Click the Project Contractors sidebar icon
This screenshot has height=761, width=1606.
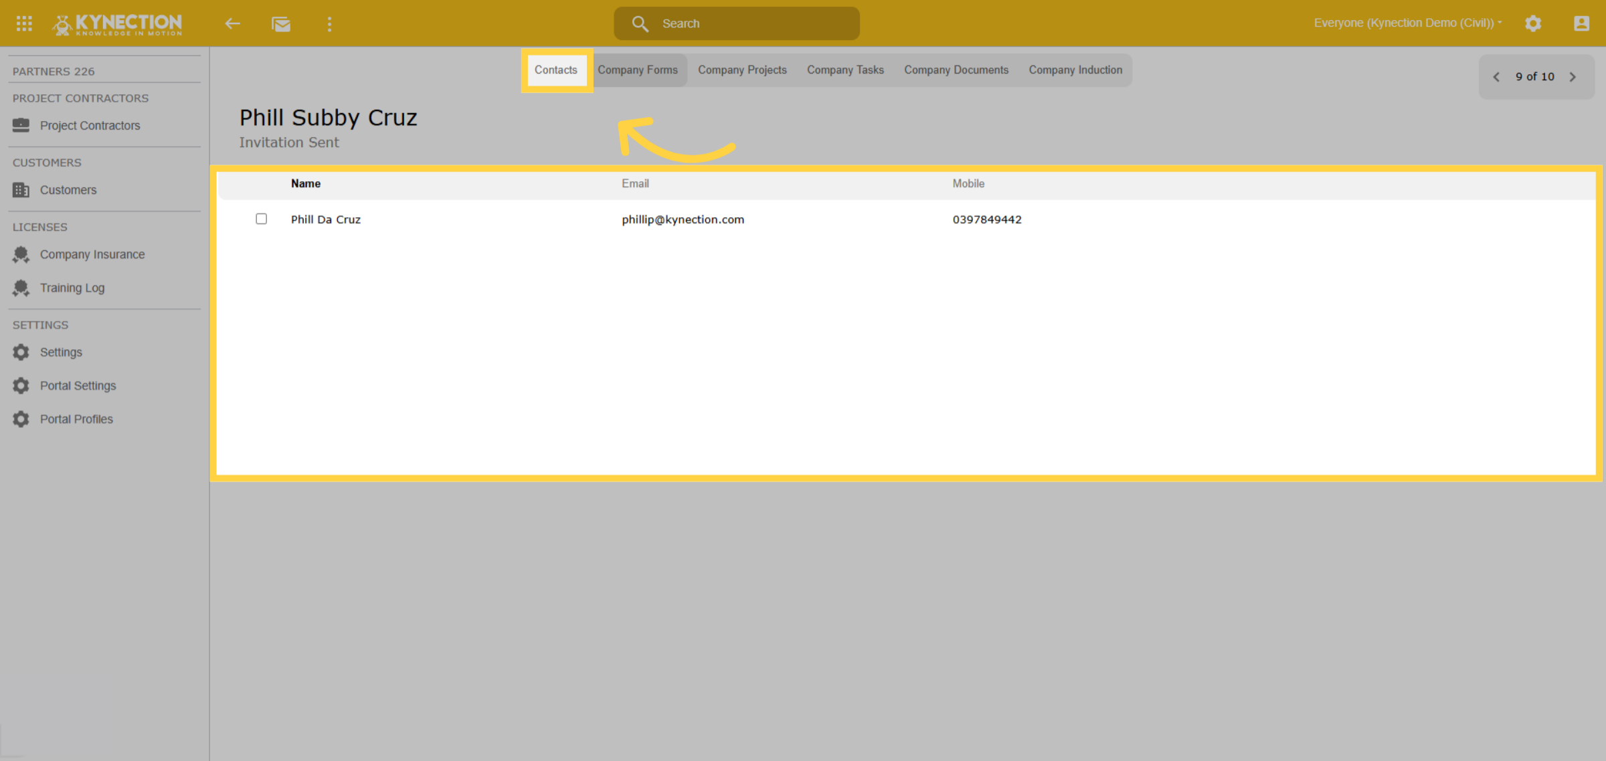[21, 125]
